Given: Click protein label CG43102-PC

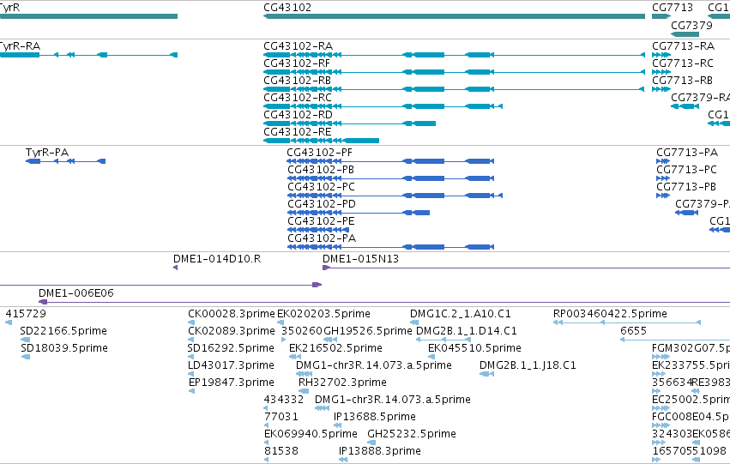Looking at the screenshot, I should (321, 187).
